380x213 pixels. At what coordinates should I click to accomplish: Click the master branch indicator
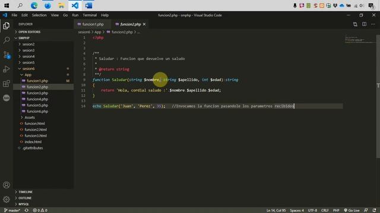(12, 211)
